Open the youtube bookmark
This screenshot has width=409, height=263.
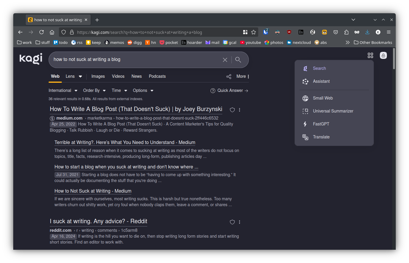[x=250, y=42]
